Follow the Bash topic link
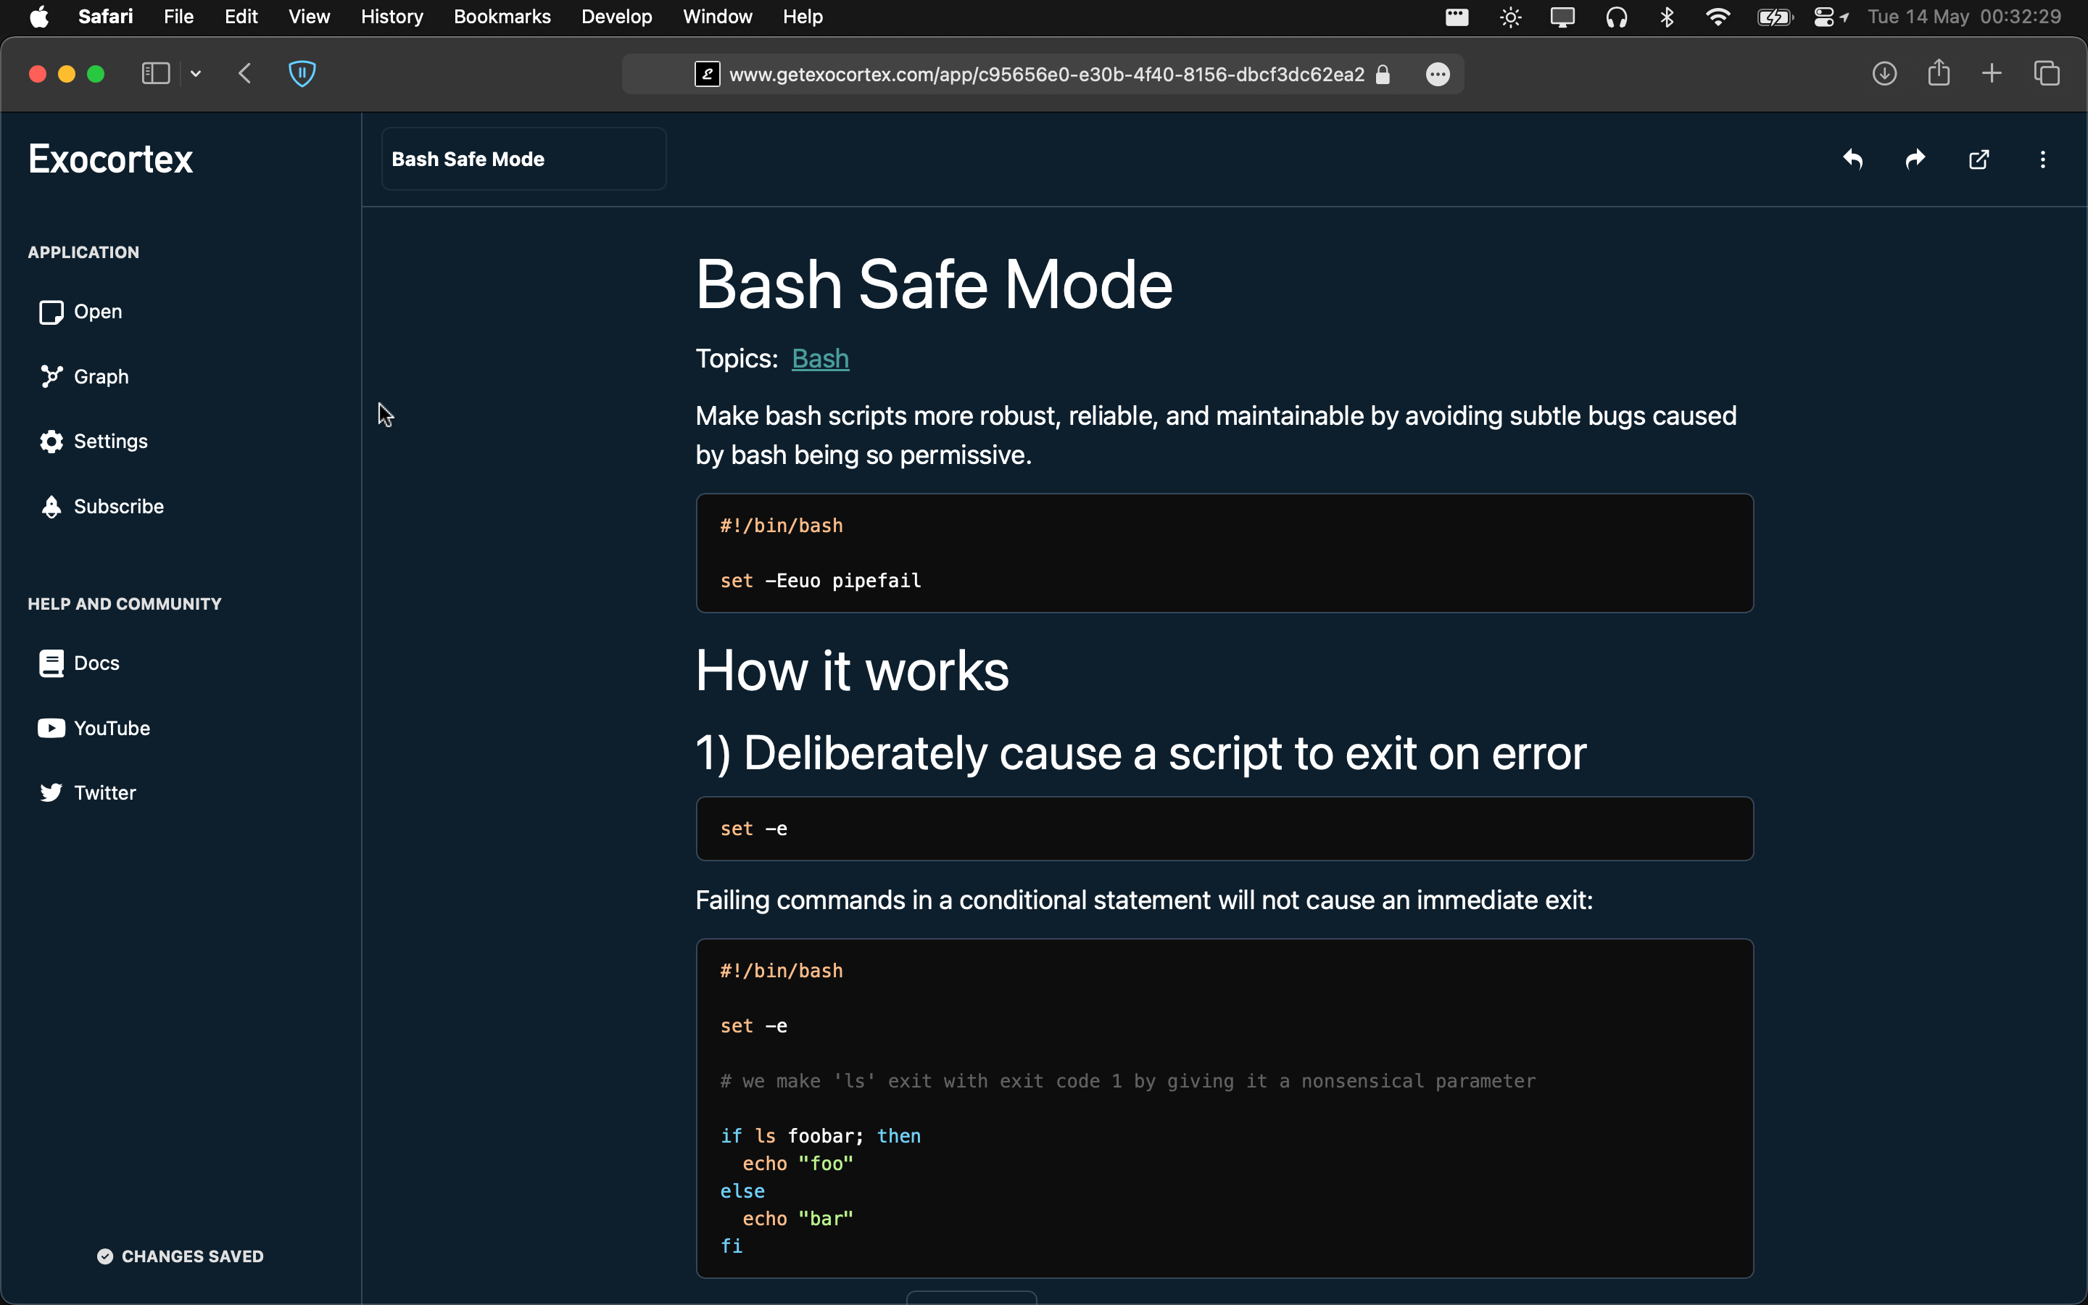Viewport: 2088px width, 1305px height. tap(820, 358)
